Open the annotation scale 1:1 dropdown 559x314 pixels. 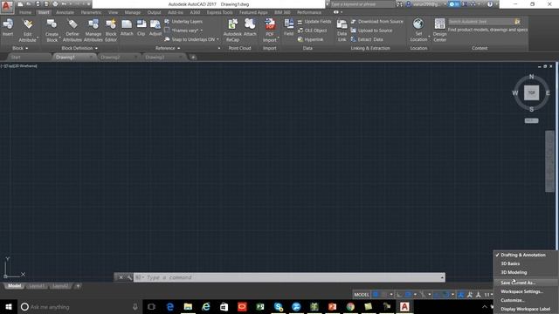tap(488, 295)
